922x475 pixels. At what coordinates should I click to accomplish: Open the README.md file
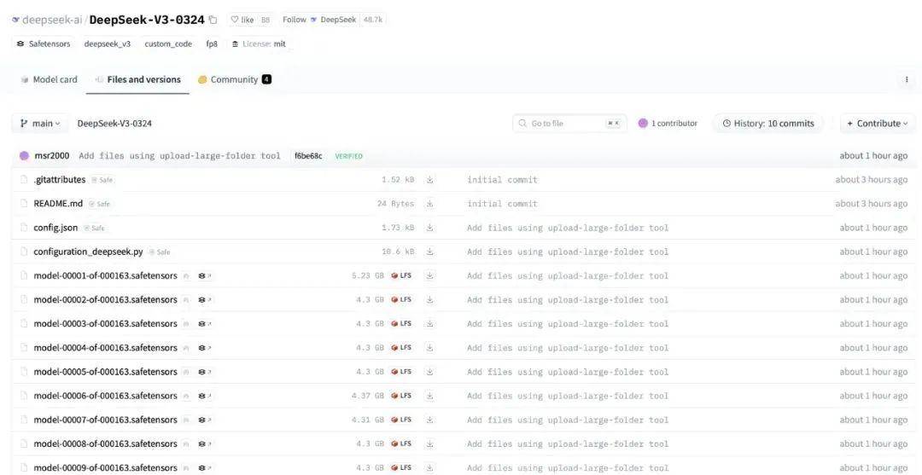pyautogui.click(x=58, y=204)
